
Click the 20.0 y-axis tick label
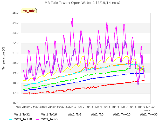pyautogui.click(x=16, y=63)
